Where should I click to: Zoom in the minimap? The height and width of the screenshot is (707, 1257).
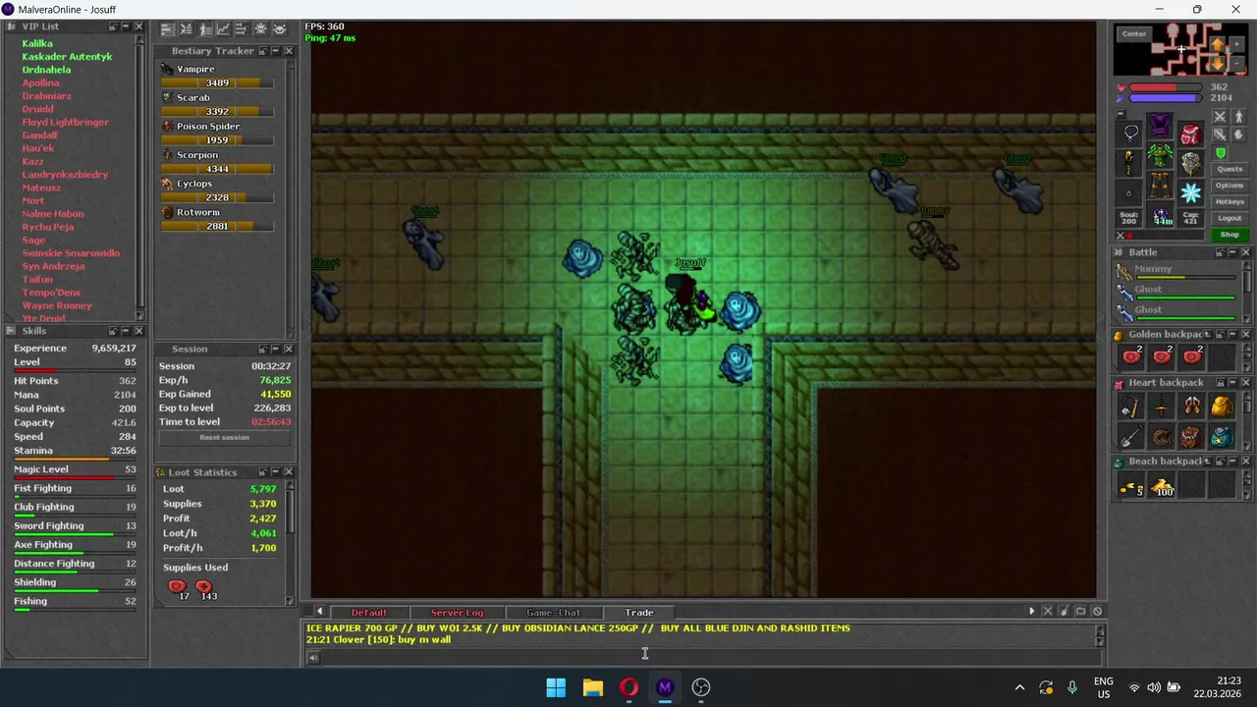[1236, 44]
